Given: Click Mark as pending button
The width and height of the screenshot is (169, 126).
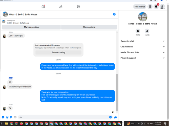Looking at the screenshot, I should point(31,27).
